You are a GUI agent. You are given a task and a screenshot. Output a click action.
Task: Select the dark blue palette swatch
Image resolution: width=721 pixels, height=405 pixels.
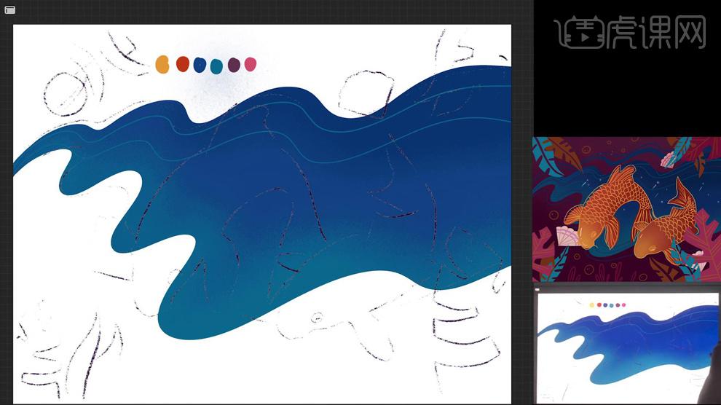pyautogui.click(x=200, y=65)
